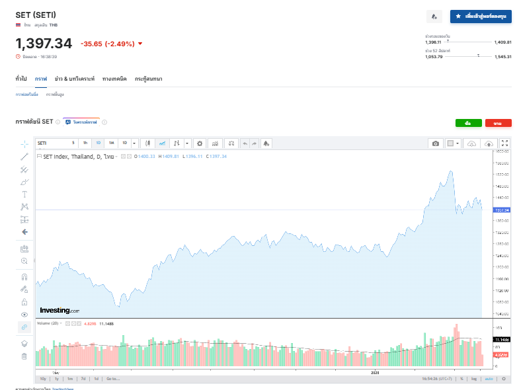This screenshot has height=390, width=519.
Task: Click the SETI symbol search field
Action: point(52,143)
